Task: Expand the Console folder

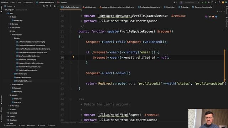Action: 8,24
